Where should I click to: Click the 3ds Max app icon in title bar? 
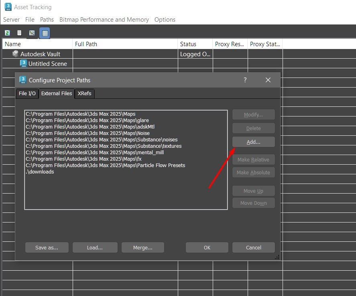8,7
